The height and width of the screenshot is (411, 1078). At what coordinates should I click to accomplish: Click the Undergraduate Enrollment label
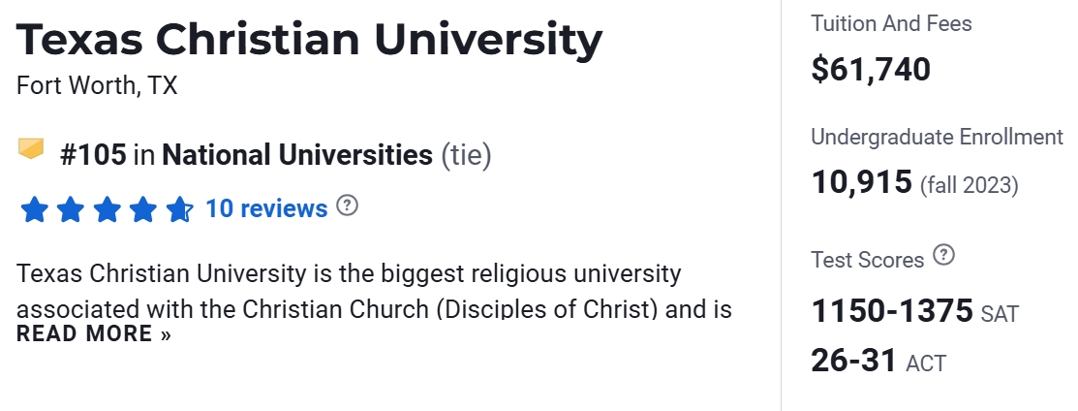(937, 137)
